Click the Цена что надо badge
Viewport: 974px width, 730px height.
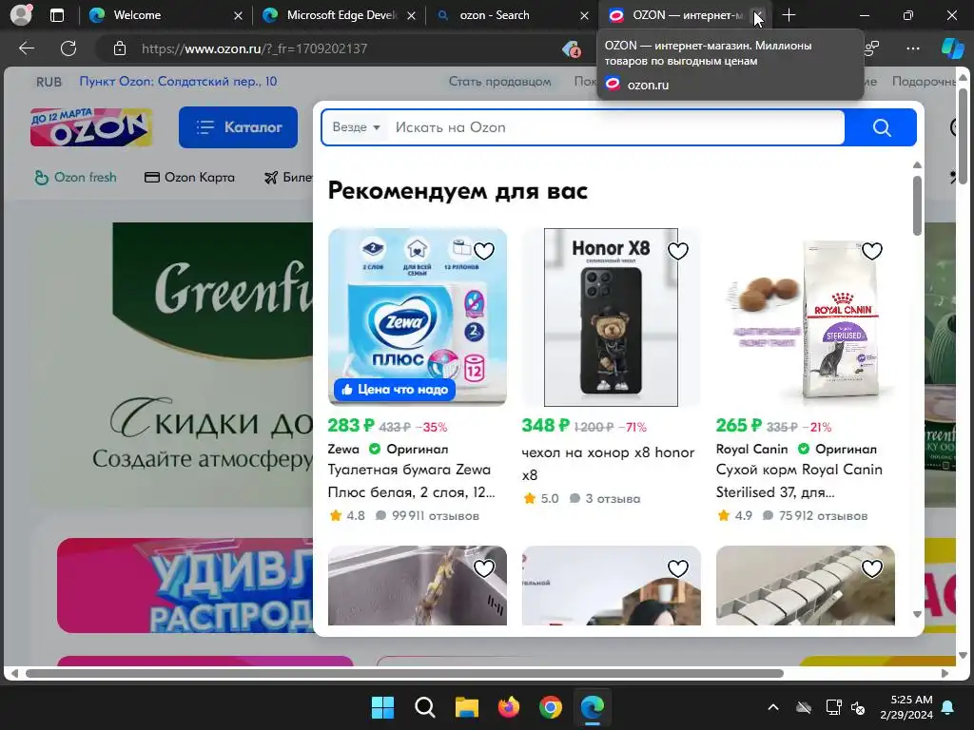click(x=395, y=389)
